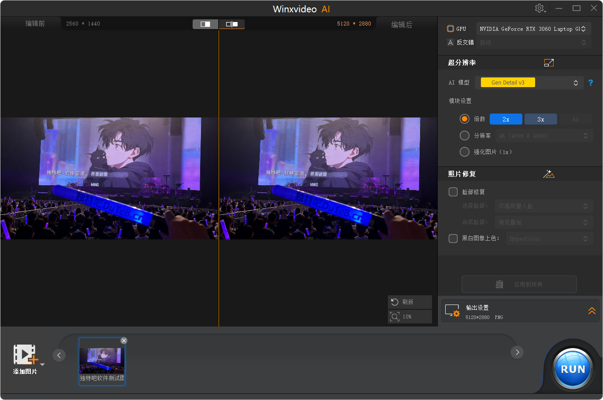Click the 添加图片 label
Screen dimensions: 603x400
point(25,371)
